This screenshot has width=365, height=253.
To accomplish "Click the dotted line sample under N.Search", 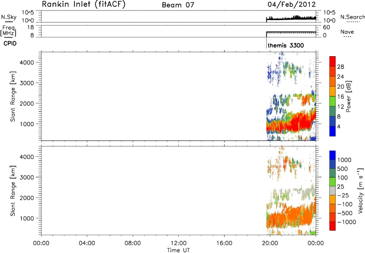I will (353, 22).
